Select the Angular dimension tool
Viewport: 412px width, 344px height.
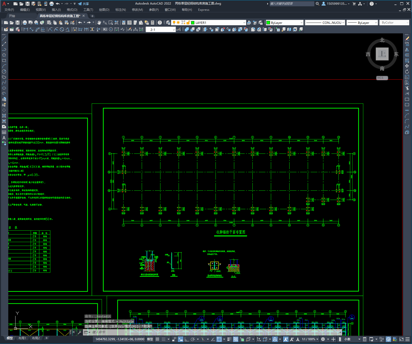pyautogui.click(x=68, y=29)
